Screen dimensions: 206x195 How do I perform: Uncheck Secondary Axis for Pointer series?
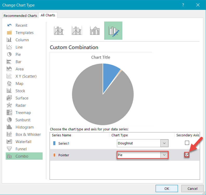click(x=187, y=155)
